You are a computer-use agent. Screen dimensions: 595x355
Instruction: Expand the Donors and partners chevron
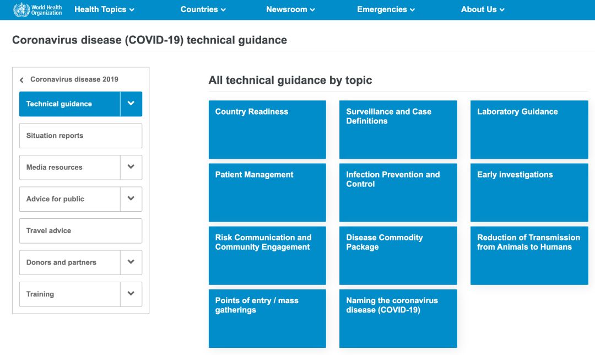(131, 262)
